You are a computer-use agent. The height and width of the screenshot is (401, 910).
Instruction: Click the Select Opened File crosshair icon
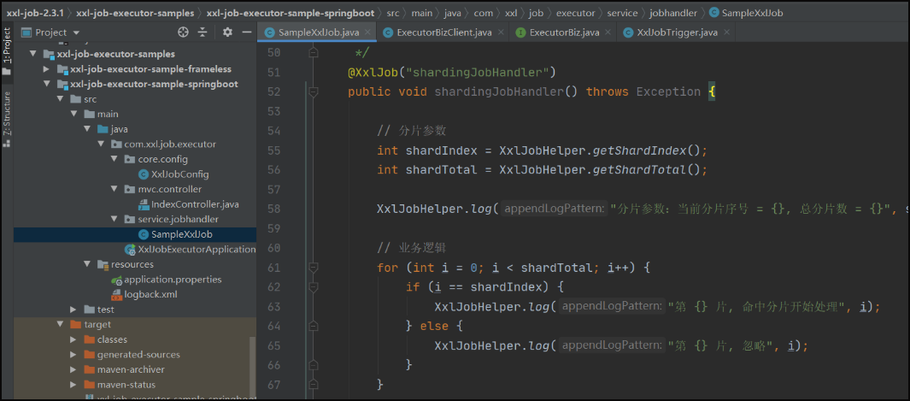tap(184, 32)
